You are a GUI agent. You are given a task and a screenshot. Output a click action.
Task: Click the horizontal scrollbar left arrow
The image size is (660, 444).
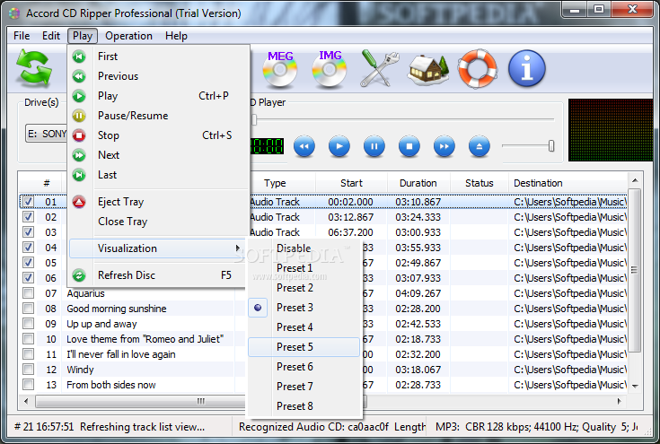26,401
